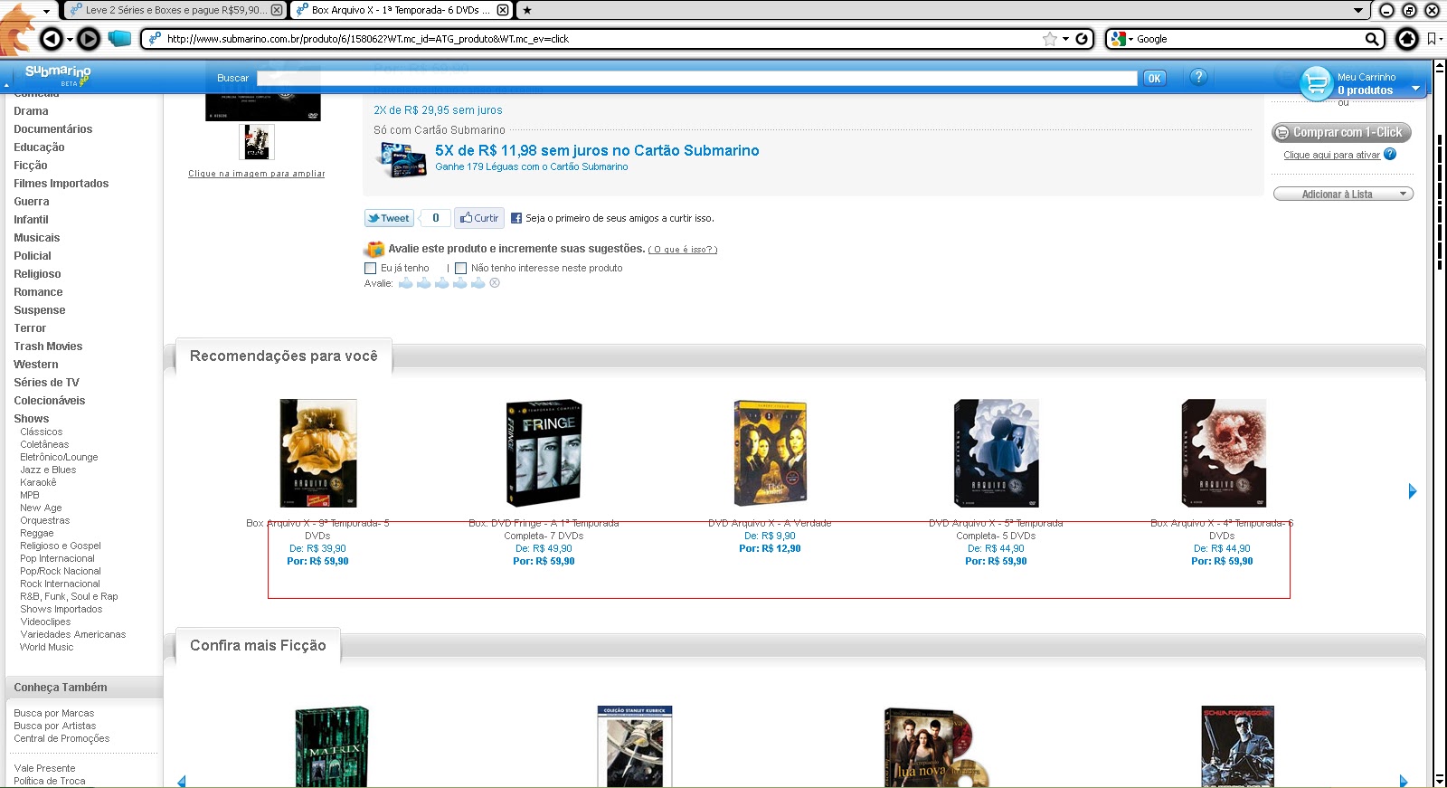
Task: Click the blue icon left of the address bar
Action: (119, 39)
